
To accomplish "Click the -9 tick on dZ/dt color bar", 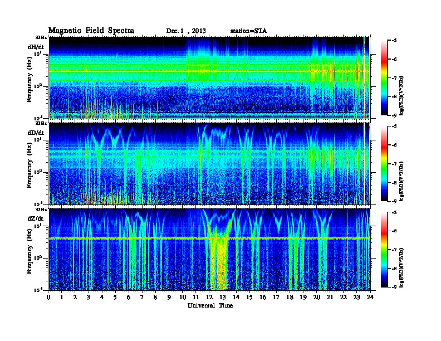I will pyautogui.click(x=394, y=287).
